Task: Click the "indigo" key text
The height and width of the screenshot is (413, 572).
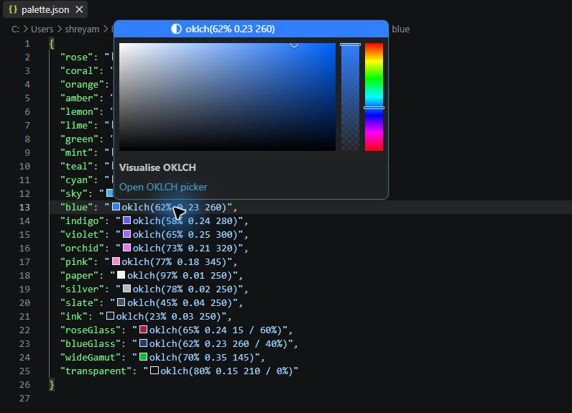Action: pos(82,221)
